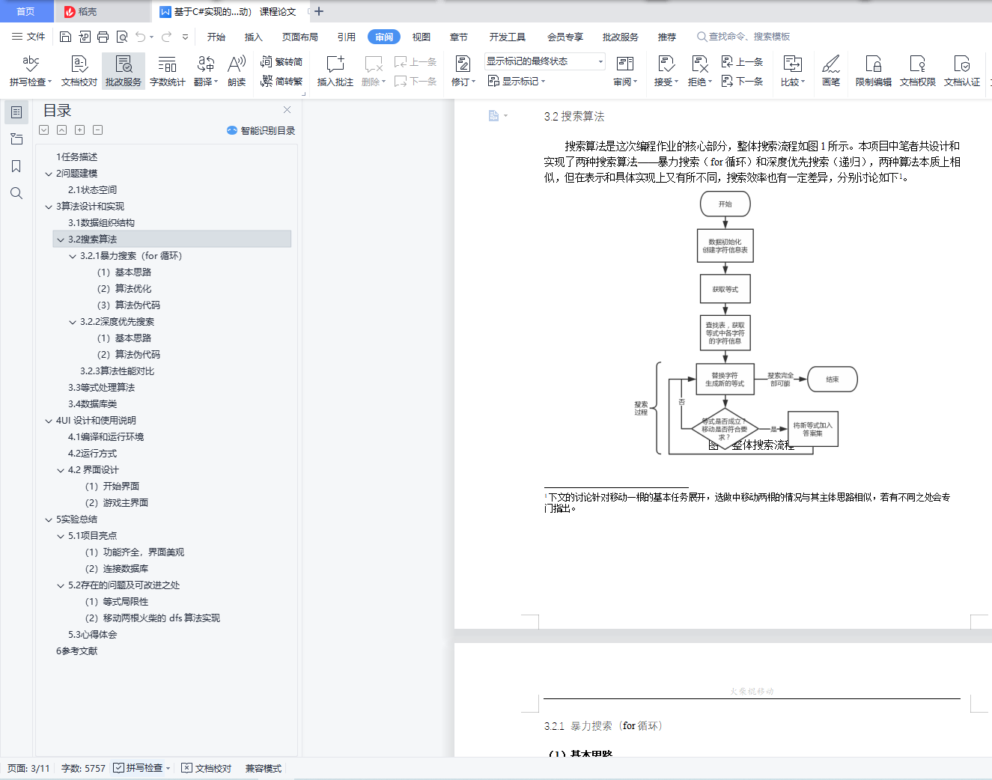Open 文档权限 document permissions
The image size is (992, 780).
click(x=918, y=71)
